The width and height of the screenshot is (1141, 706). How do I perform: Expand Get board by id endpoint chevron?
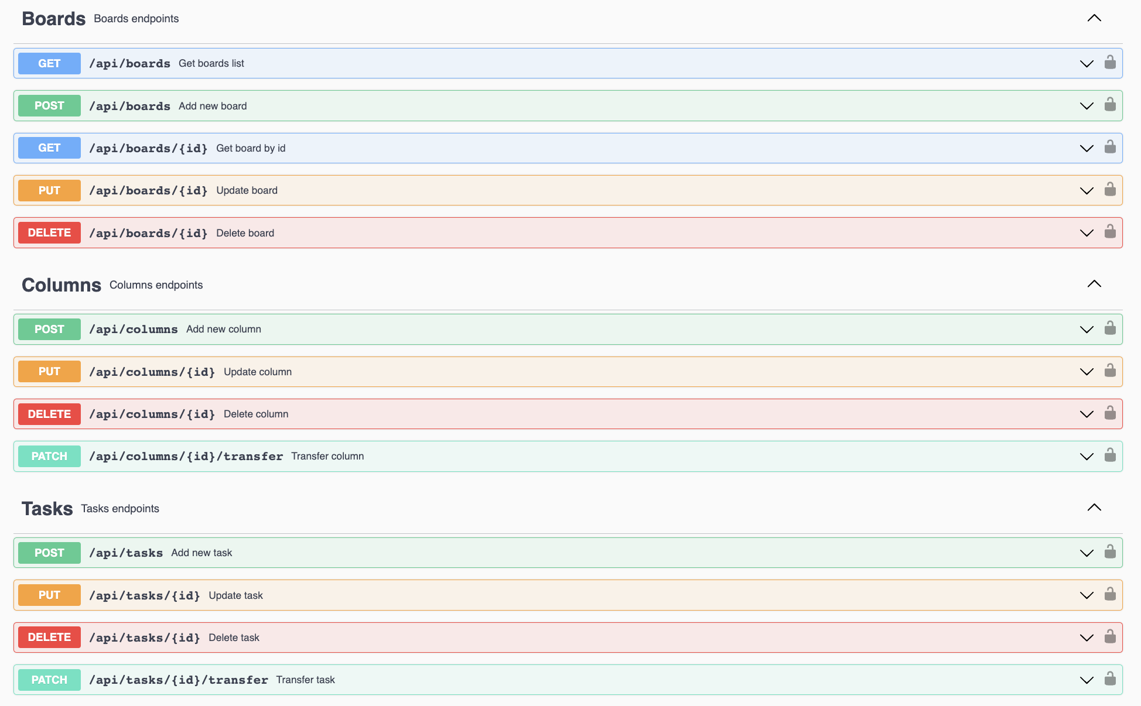(1087, 149)
